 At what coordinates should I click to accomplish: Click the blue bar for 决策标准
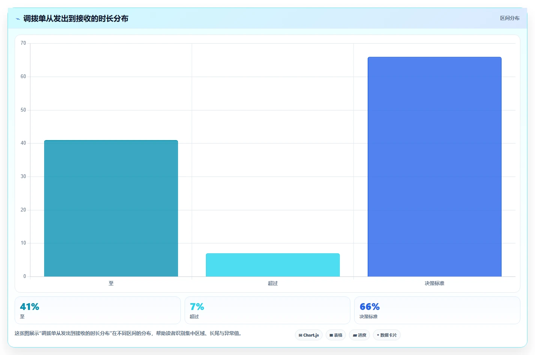click(x=434, y=167)
